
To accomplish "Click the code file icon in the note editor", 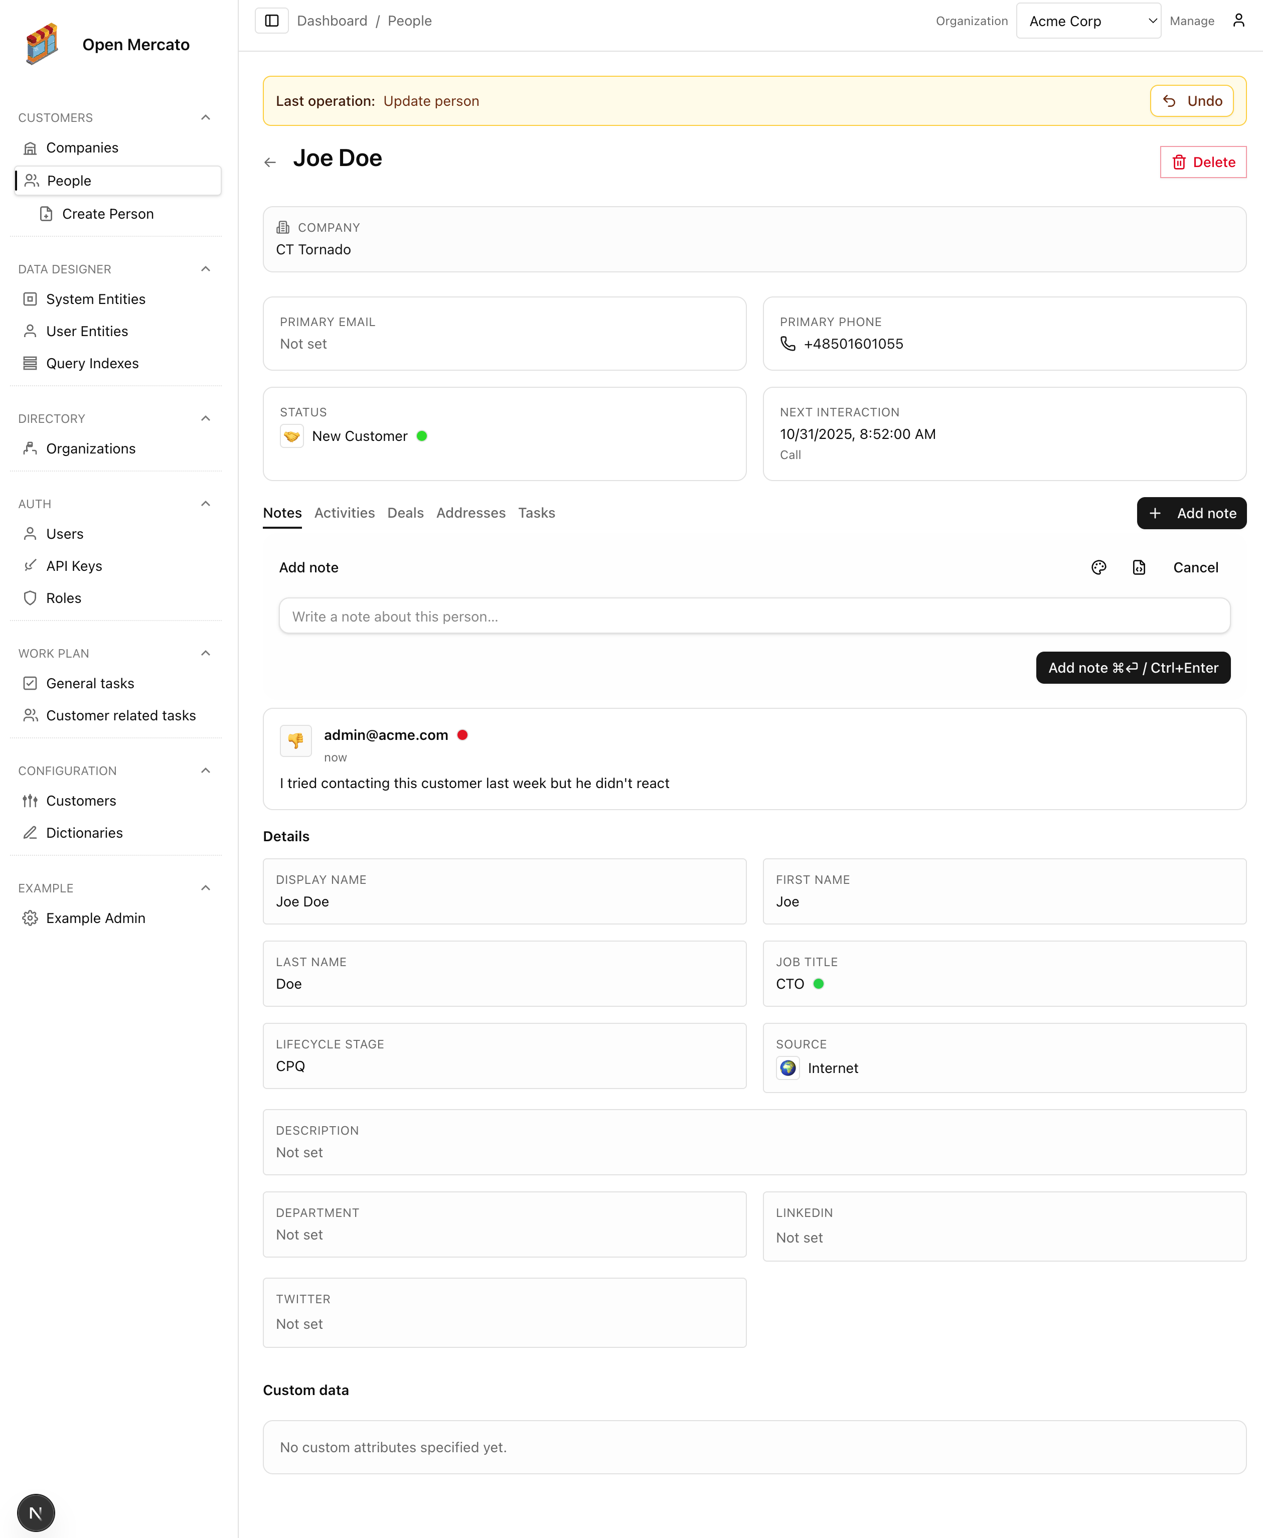I will pyautogui.click(x=1139, y=567).
